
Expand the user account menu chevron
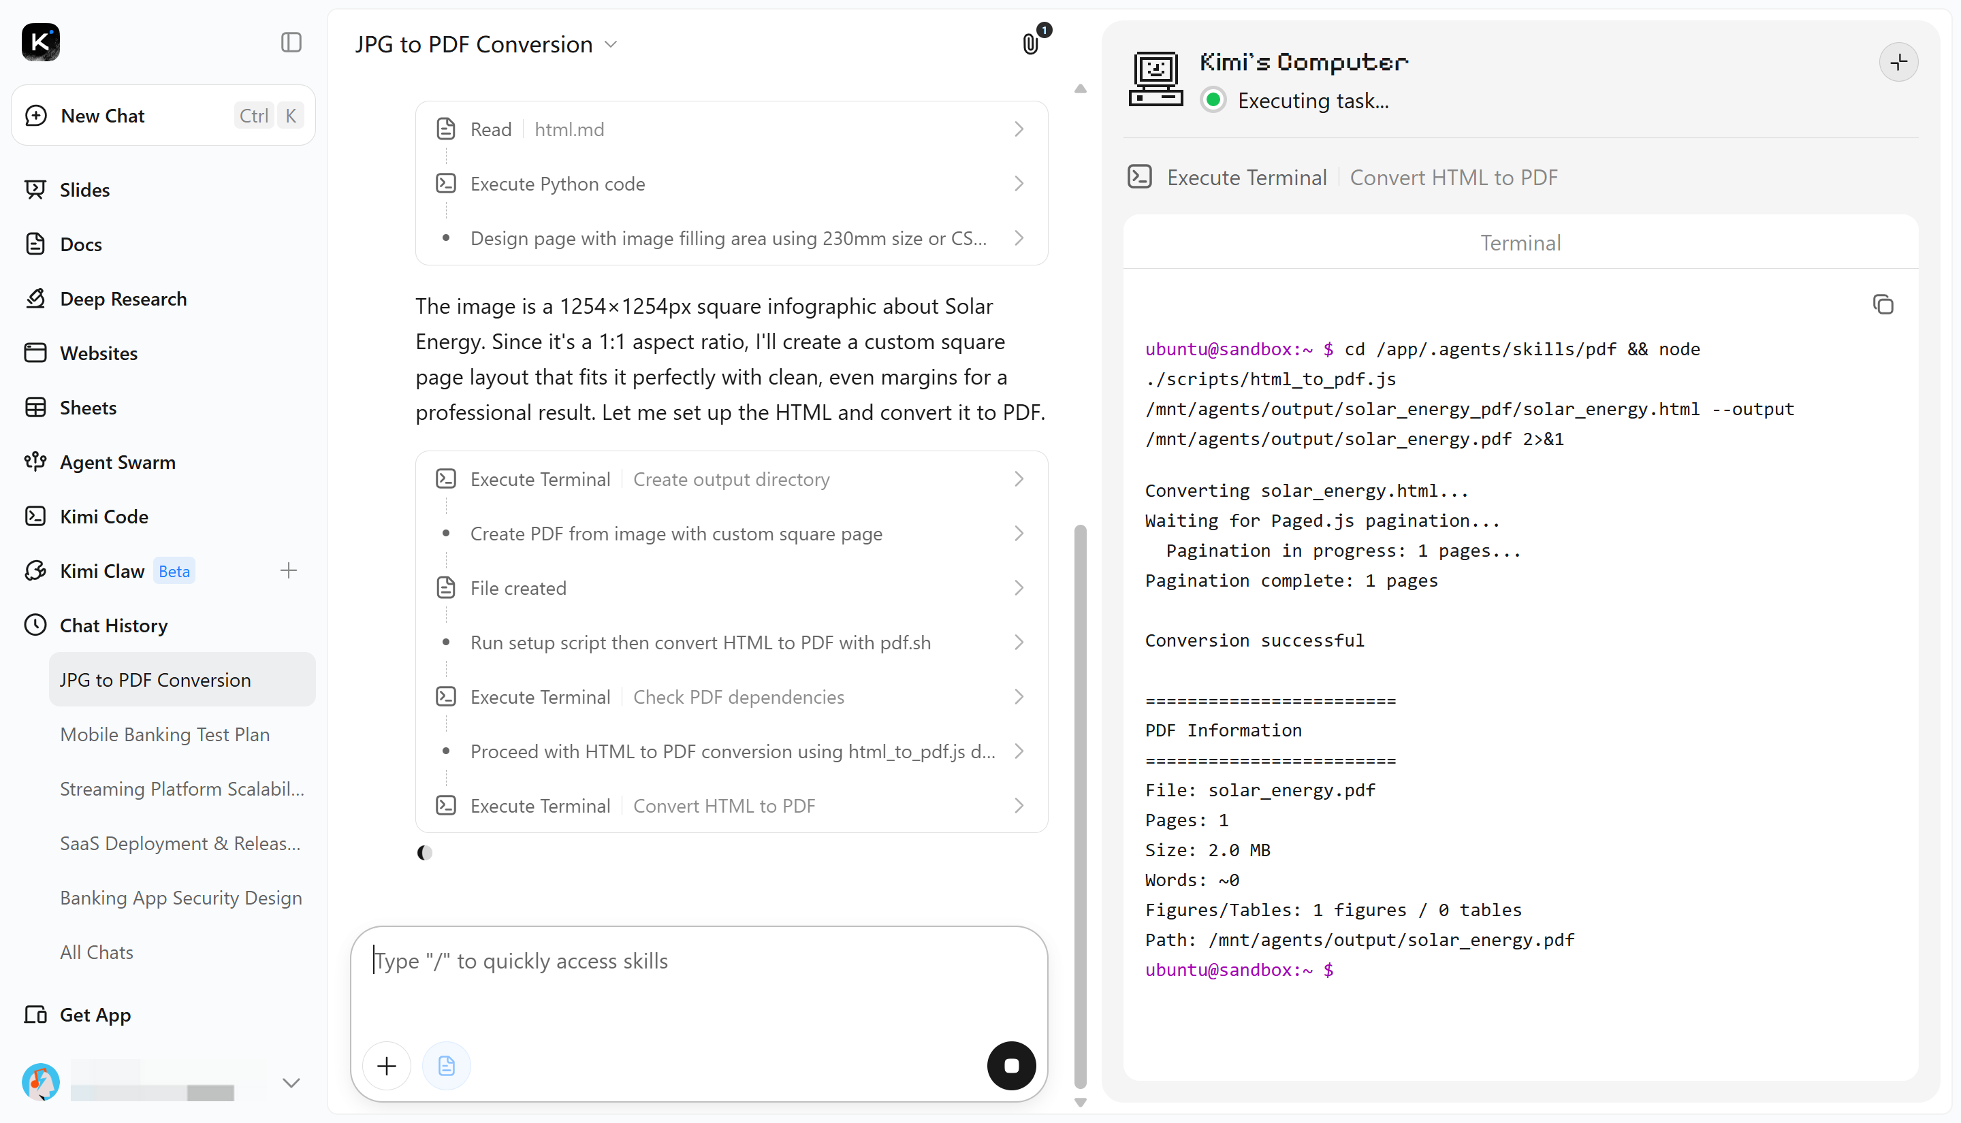291,1083
